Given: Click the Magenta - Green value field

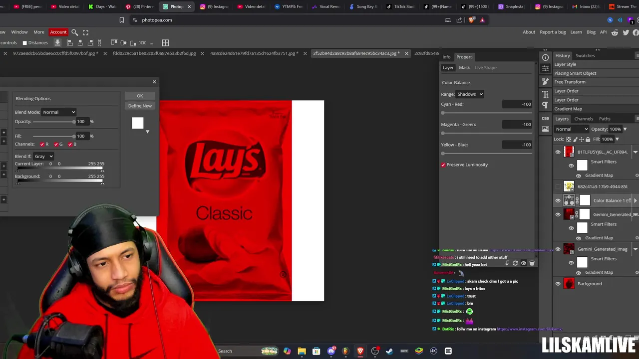Looking at the screenshot, I should (518, 125).
